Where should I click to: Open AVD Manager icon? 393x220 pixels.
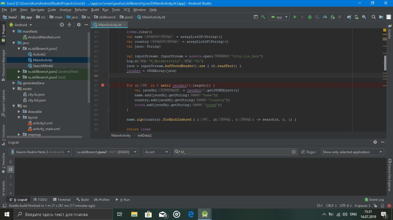[356, 17]
